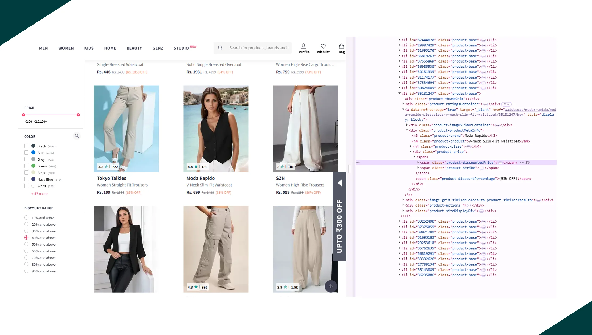Check the Black color checkbox

[26, 146]
